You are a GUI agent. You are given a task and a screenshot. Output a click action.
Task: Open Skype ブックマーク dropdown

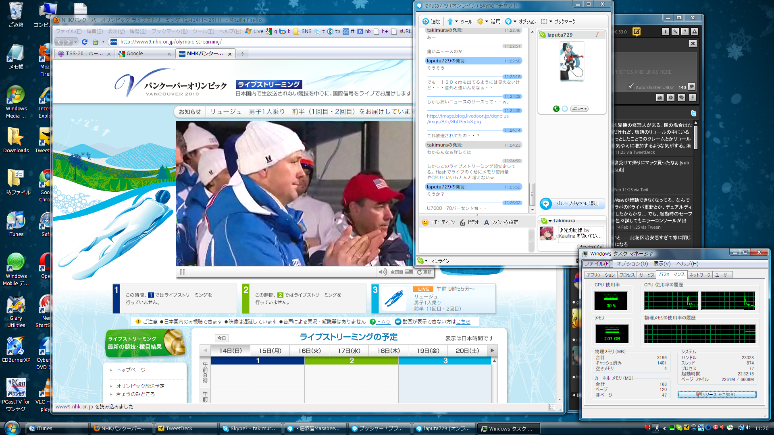pyautogui.click(x=558, y=21)
